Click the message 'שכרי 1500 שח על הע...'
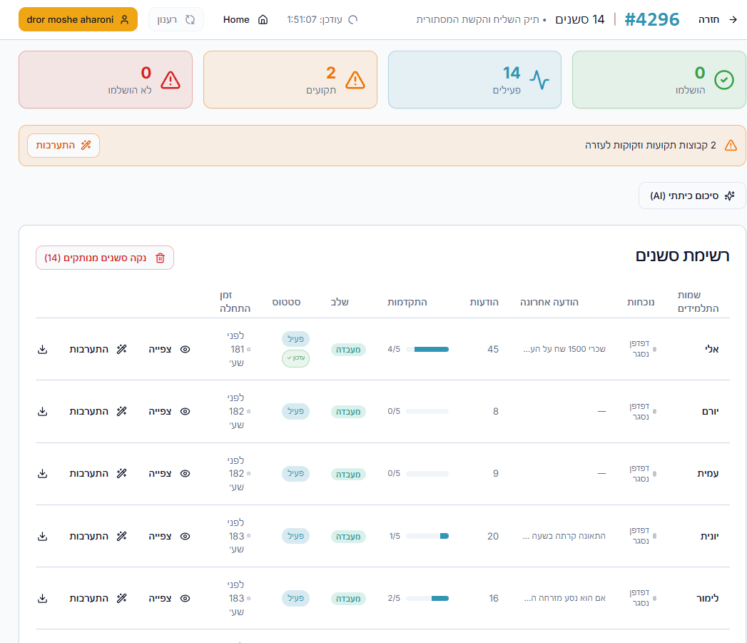747x643 pixels. click(564, 350)
